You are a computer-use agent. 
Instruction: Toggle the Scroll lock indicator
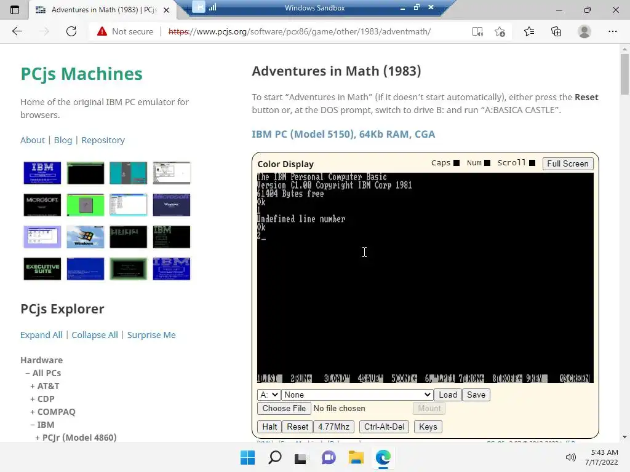[x=532, y=163]
